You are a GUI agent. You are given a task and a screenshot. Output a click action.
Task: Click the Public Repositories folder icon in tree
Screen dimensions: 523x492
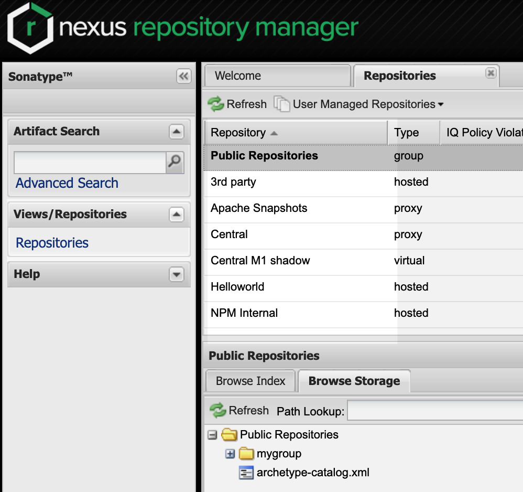(229, 435)
